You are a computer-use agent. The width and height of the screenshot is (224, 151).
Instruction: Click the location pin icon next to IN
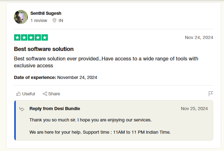coord(54,20)
